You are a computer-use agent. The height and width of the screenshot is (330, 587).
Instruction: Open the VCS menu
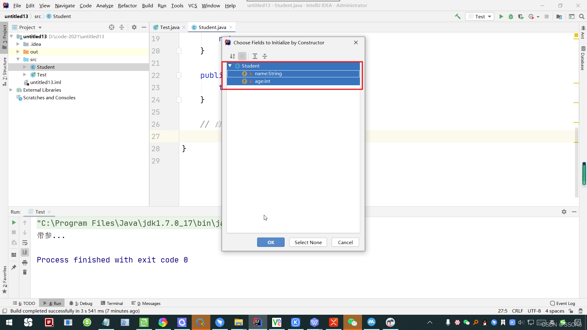click(x=193, y=5)
